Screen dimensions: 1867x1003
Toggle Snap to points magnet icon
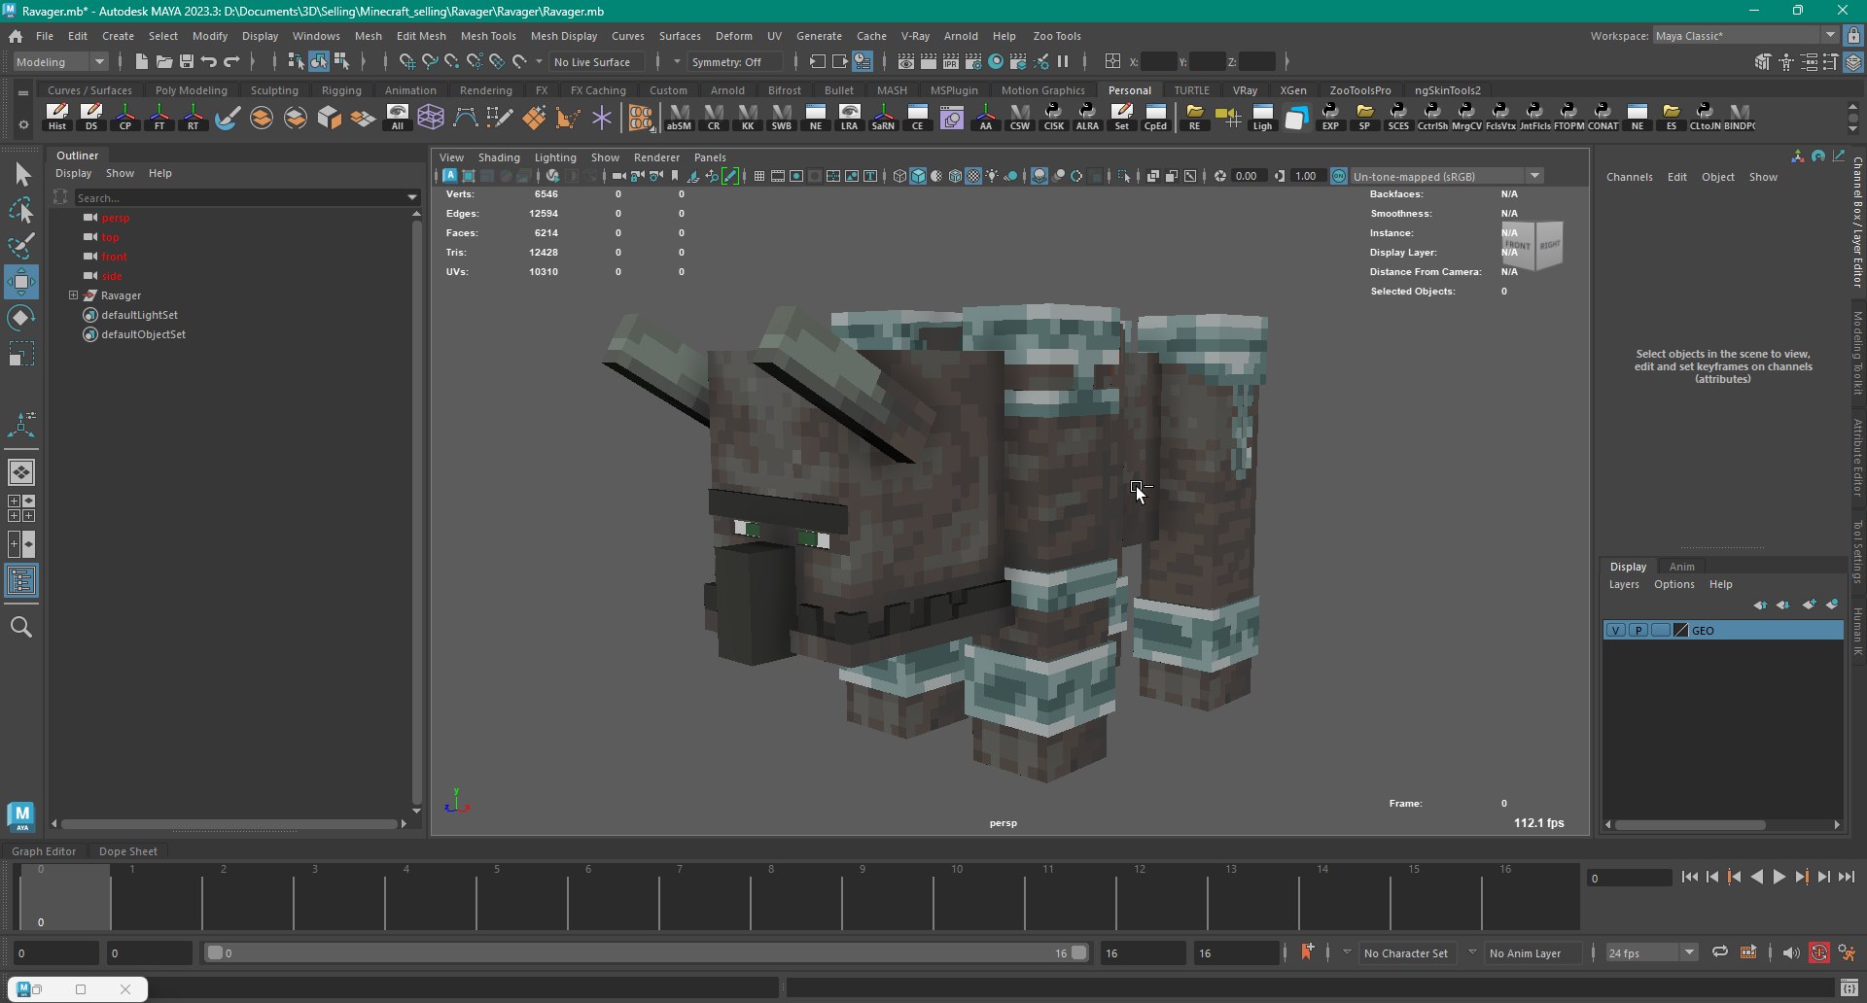click(452, 61)
